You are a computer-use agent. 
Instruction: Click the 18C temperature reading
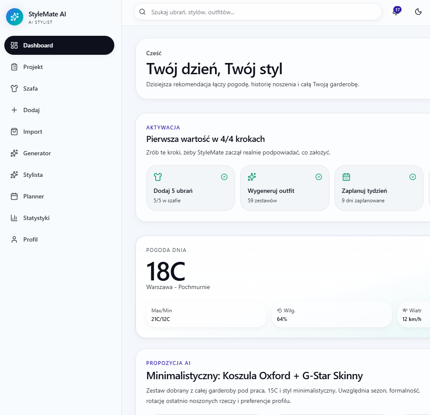point(166,271)
